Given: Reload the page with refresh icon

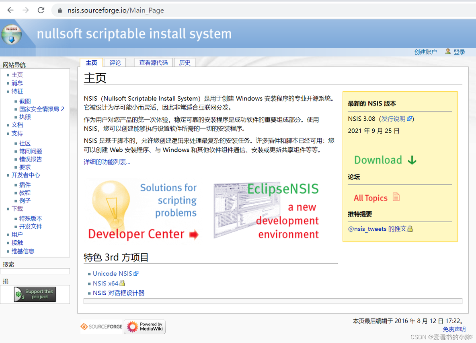Looking at the screenshot, I should click(x=41, y=10).
